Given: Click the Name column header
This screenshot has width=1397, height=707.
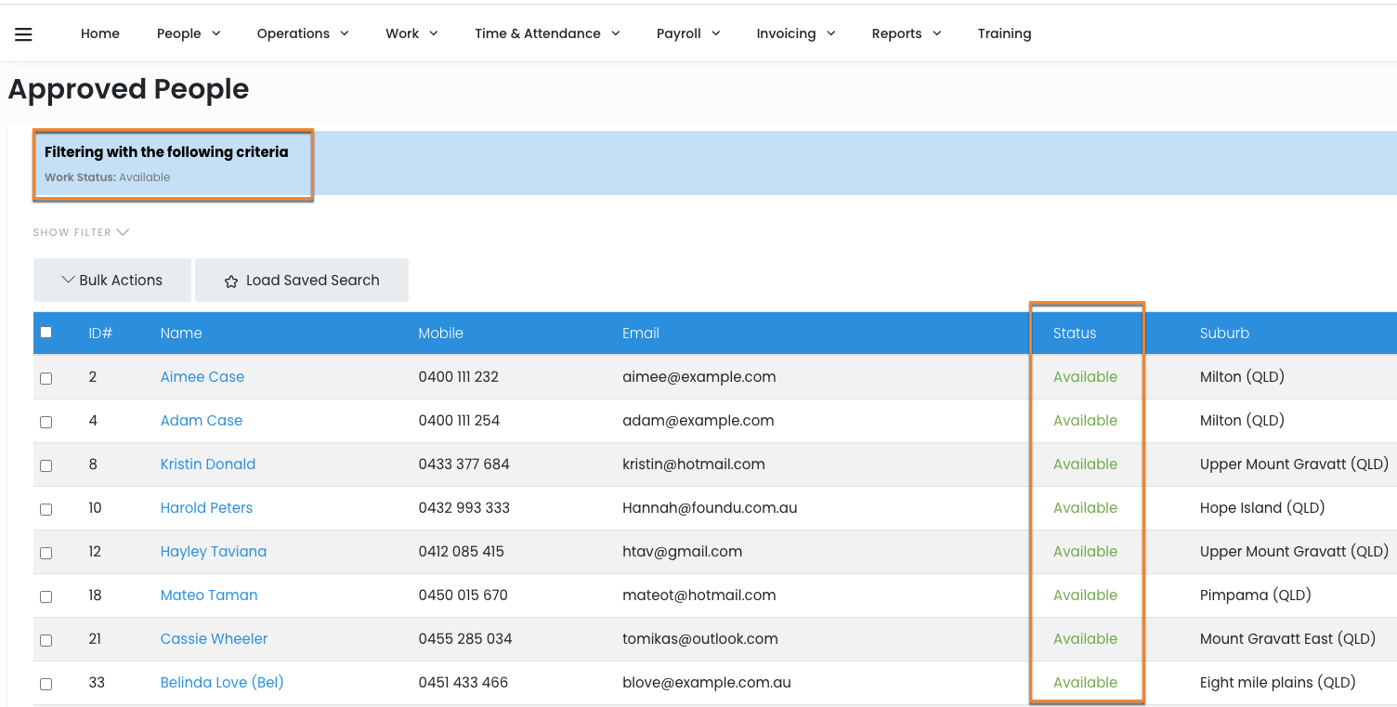Looking at the screenshot, I should click(x=181, y=334).
